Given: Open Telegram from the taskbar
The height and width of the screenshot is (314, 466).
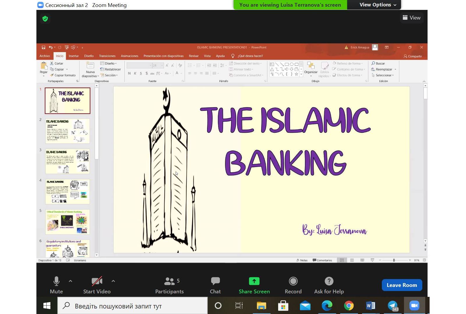Looking at the screenshot, I should coord(392,306).
